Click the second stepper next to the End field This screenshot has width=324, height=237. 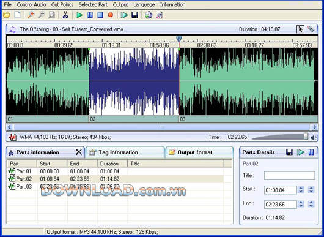point(311,204)
